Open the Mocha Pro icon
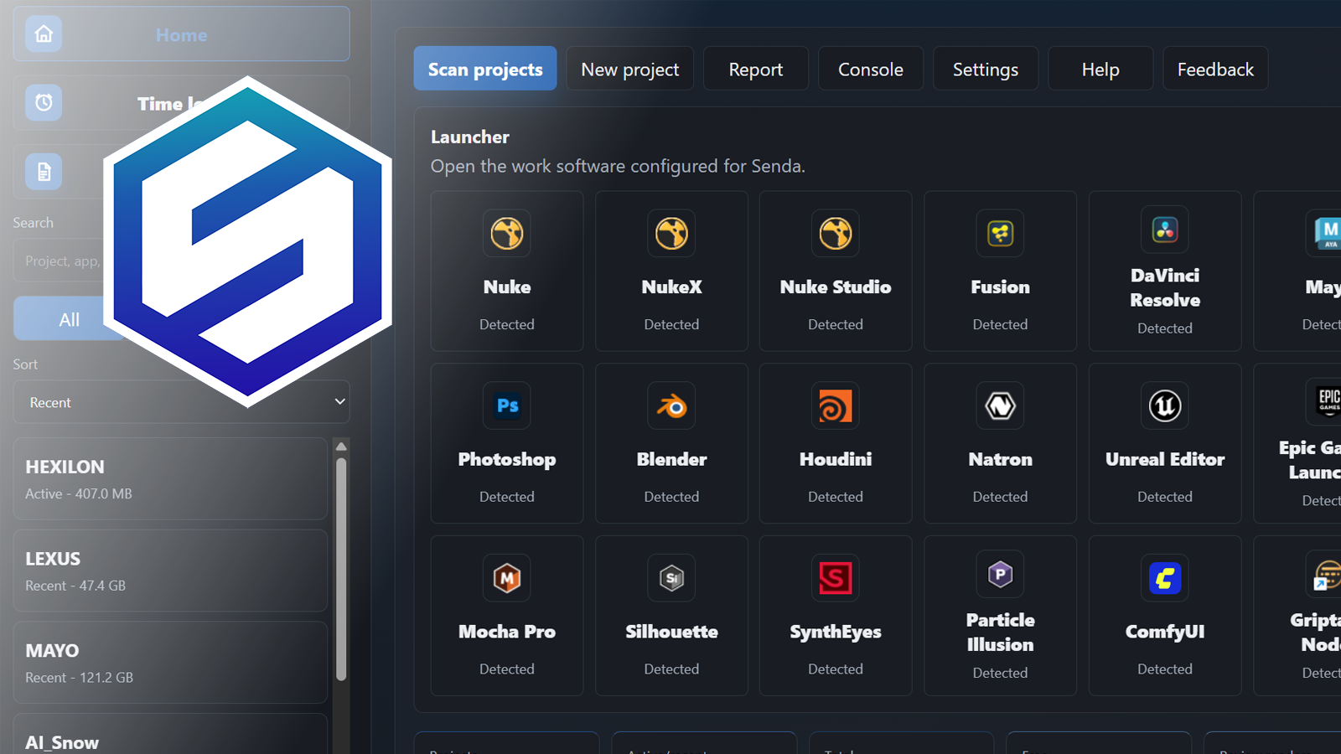 507,578
